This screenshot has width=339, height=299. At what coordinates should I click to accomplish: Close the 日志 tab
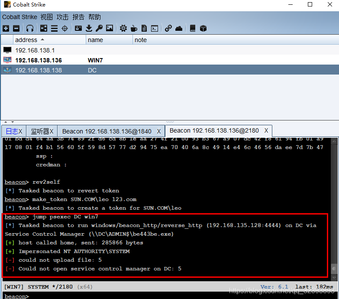(x=20, y=131)
